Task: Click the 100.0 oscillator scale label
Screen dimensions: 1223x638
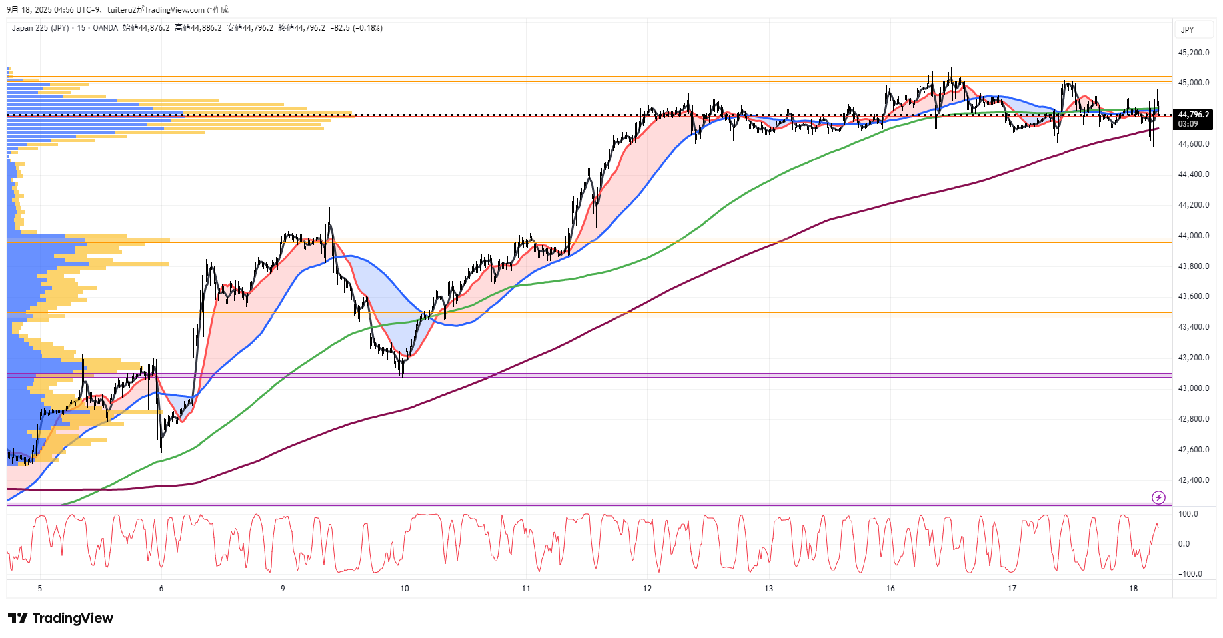Action: [1188, 514]
